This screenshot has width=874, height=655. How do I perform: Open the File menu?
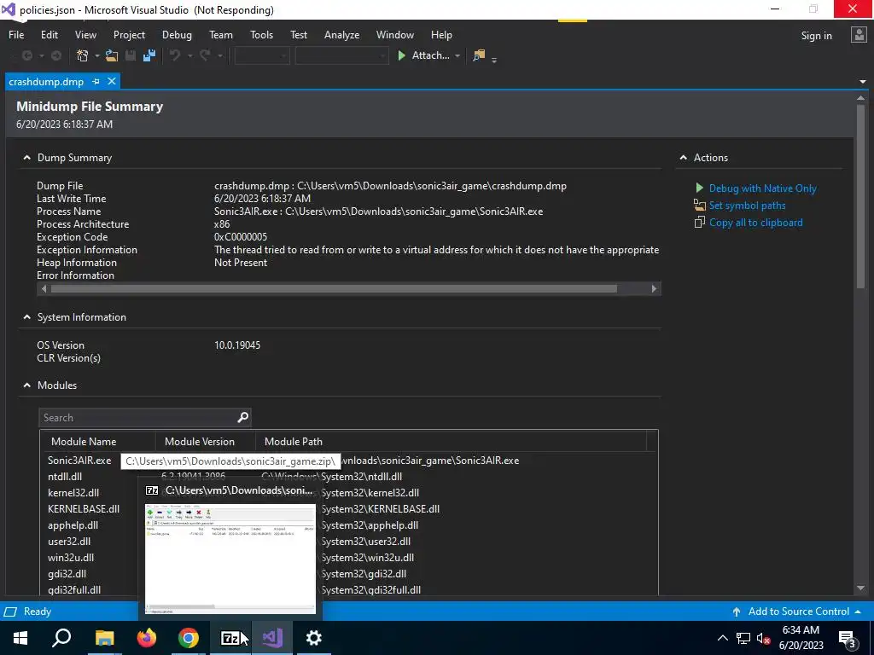(16, 34)
